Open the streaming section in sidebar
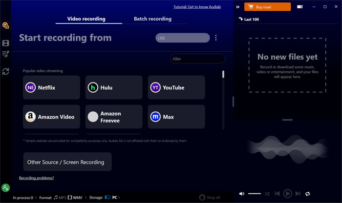This screenshot has height=203, width=342. (6, 25)
